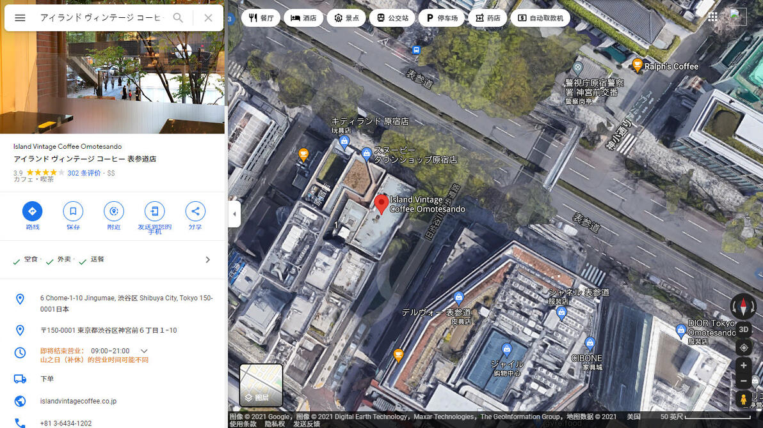Select the ジャイル shopping center marker
763x428 pixels.
[506, 350]
